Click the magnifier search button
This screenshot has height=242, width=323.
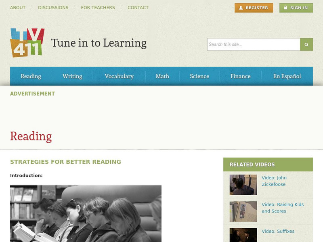click(306, 44)
